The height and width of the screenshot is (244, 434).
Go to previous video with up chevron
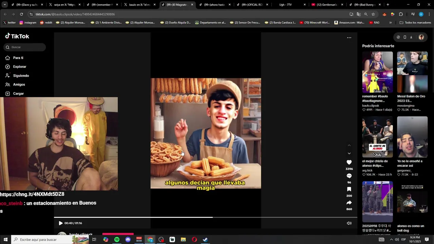point(349,145)
